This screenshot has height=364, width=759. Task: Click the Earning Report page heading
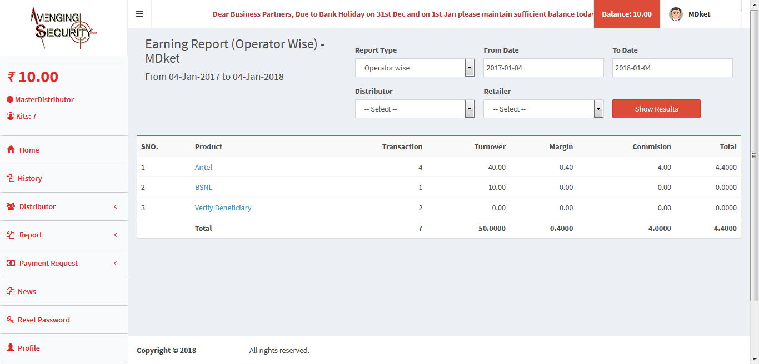coord(235,51)
